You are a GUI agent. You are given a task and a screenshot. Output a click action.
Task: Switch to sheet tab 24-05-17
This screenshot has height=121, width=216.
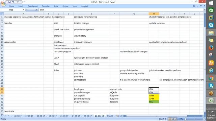click(76, 116)
